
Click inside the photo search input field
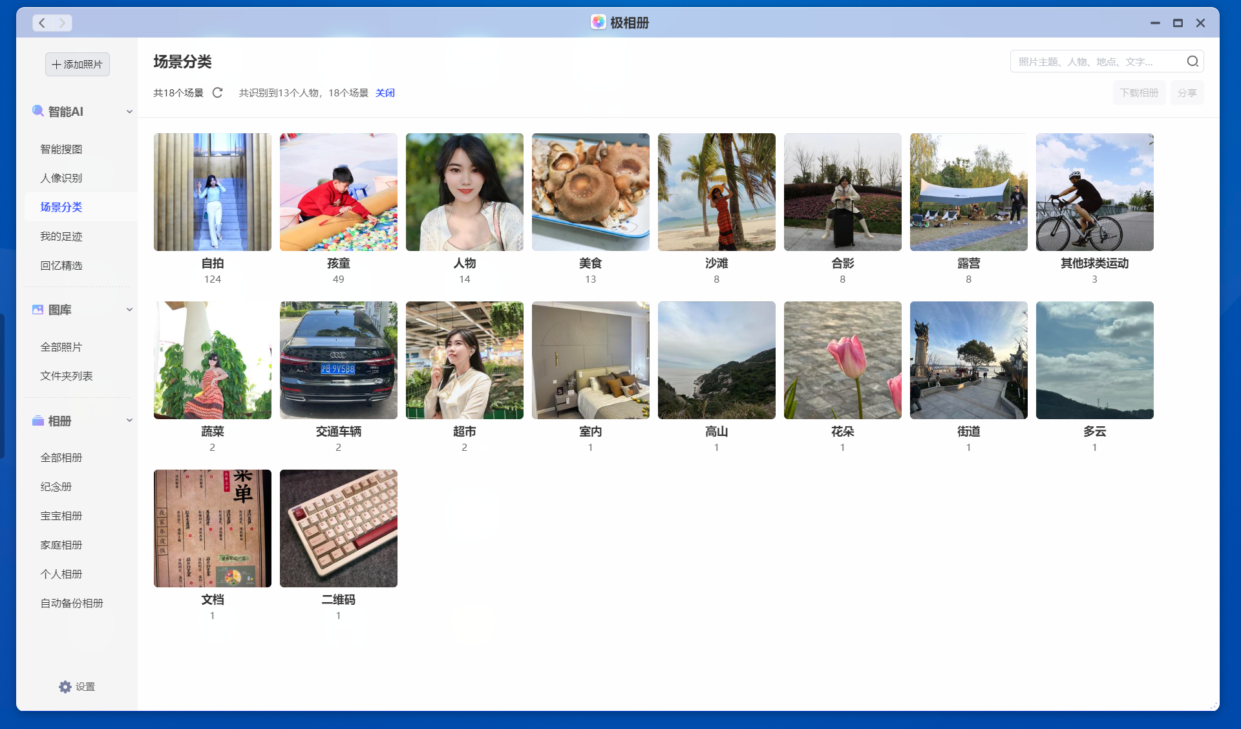1092,61
